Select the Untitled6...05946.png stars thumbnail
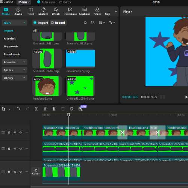 click(x=80, y=86)
